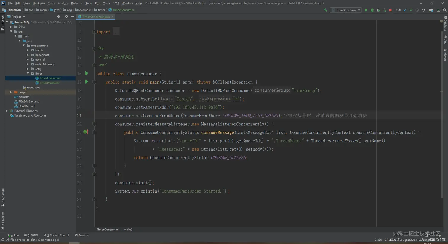Open the Database side tool window
The width and height of the screenshot is (448, 244).
[445, 24]
